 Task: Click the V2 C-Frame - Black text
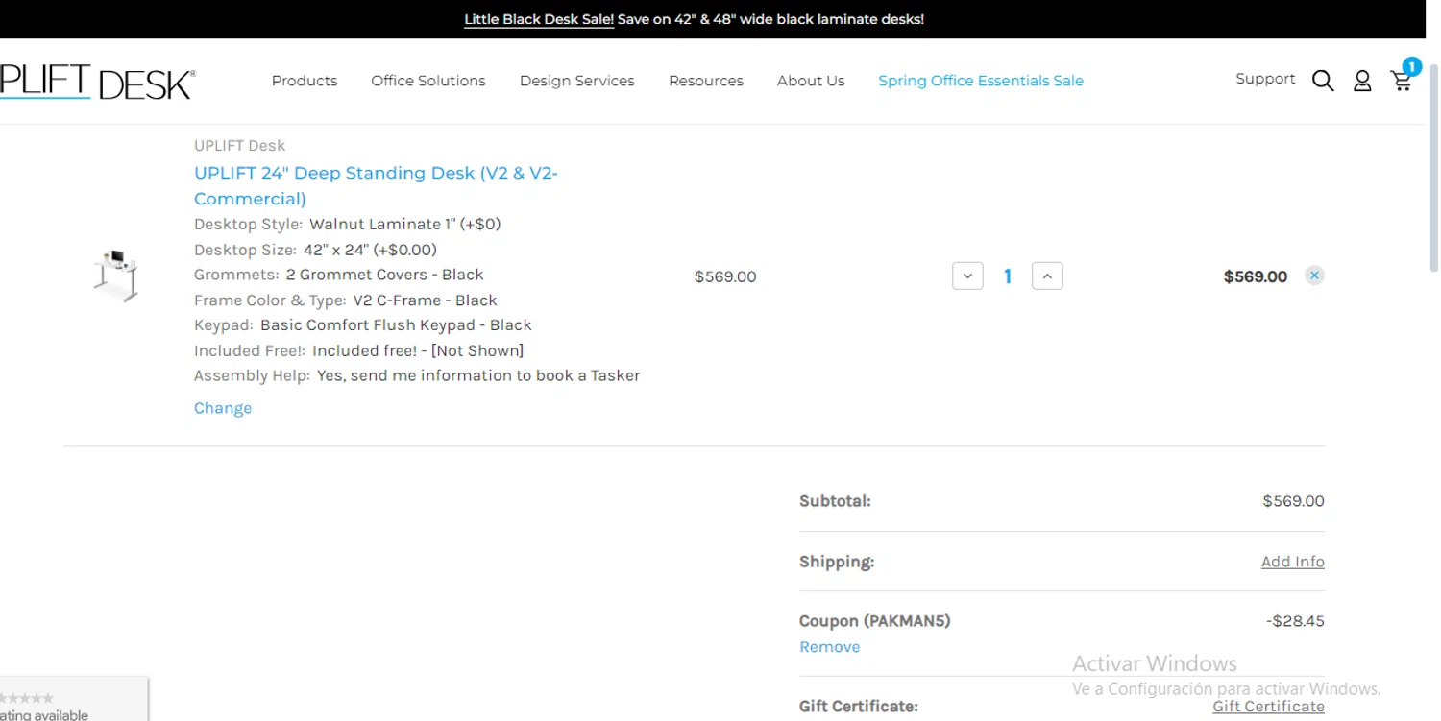pyautogui.click(x=425, y=300)
